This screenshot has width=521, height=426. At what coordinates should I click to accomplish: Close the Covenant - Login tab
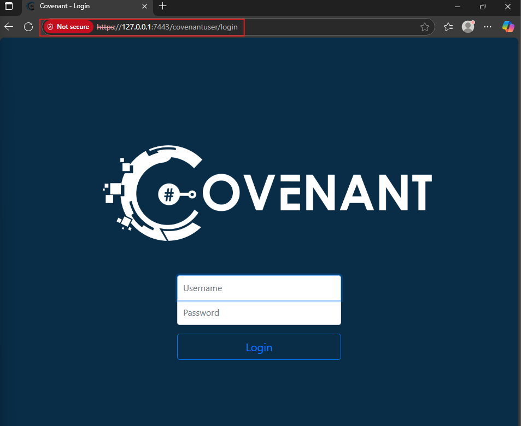[144, 7]
